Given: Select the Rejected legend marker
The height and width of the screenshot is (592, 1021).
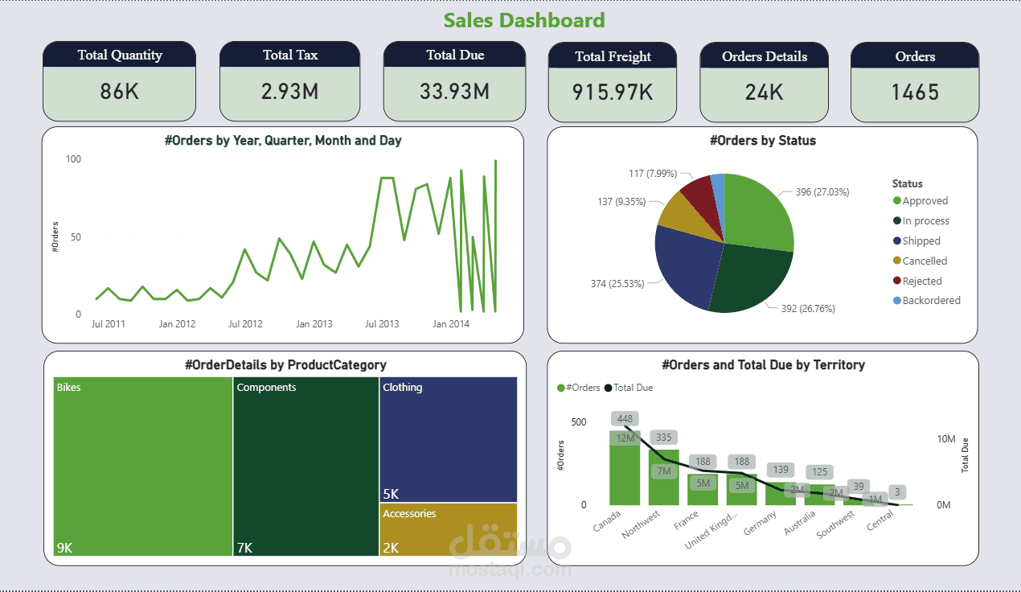Looking at the screenshot, I should coord(898,281).
